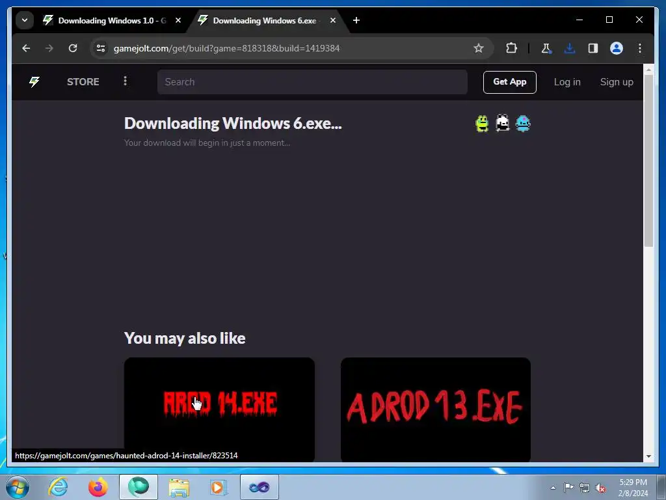Image resolution: width=666 pixels, height=500 pixels.
Task: Click the blue pixel creature icon
Action: pyautogui.click(x=523, y=124)
